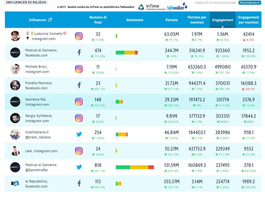This screenshot has width=265, height=199.
Task: Open Fiorella Mannoia's profile picture
Action: (x=15, y=85)
